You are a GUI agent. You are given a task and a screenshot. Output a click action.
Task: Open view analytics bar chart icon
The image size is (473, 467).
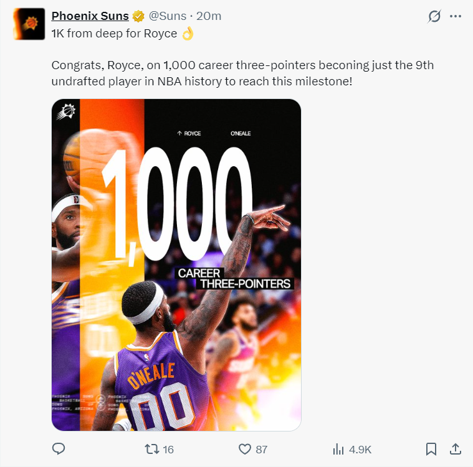(339, 448)
